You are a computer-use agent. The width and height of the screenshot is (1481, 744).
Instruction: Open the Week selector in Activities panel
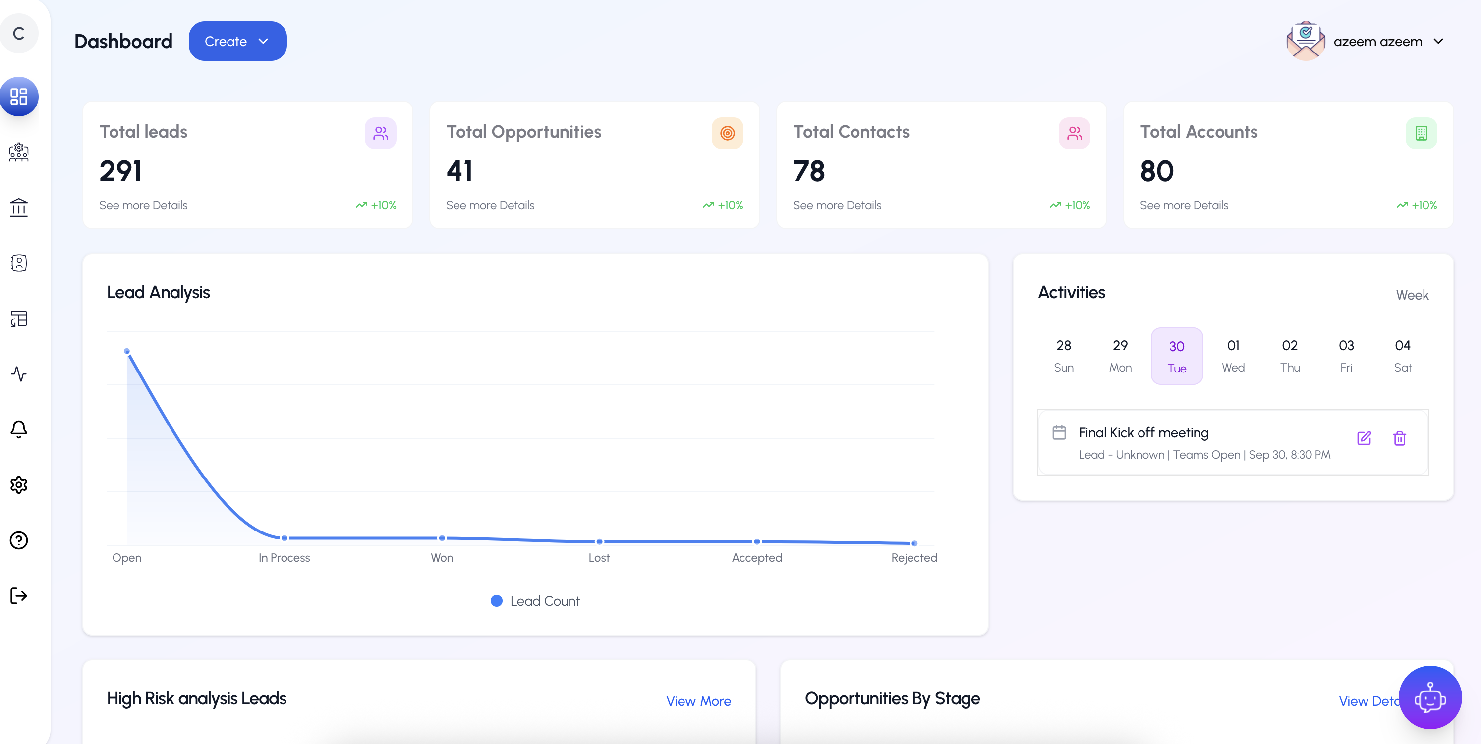click(1413, 295)
